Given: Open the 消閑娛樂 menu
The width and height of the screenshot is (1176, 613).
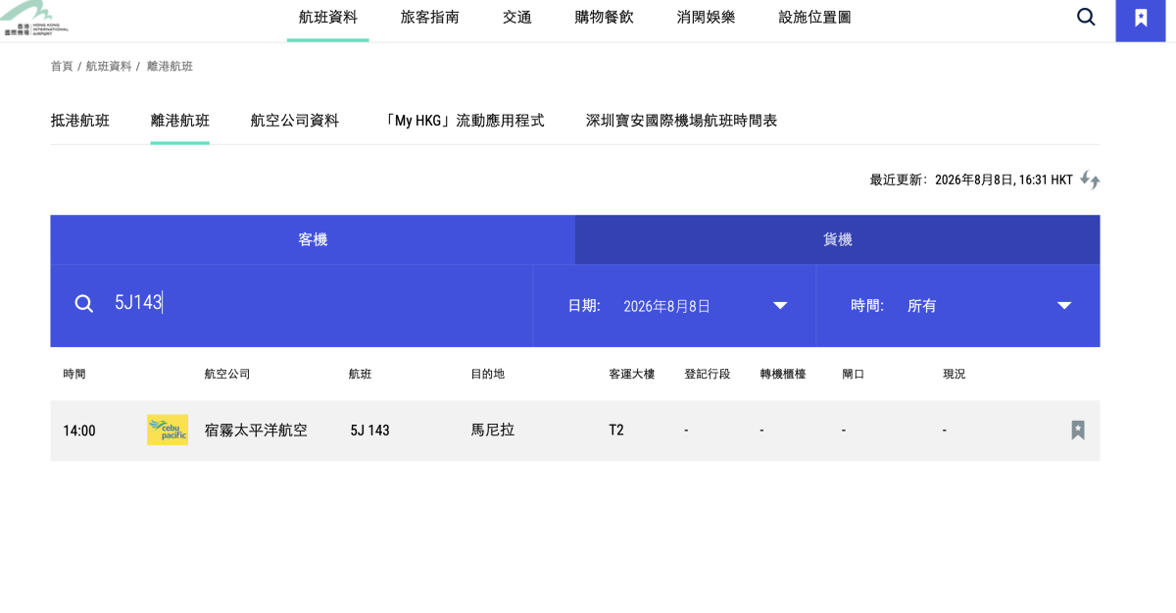Looking at the screenshot, I should click(x=707, y=17).
